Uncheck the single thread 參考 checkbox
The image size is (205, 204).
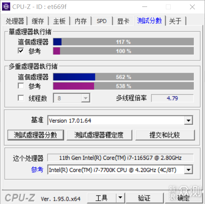pos(21,51)
